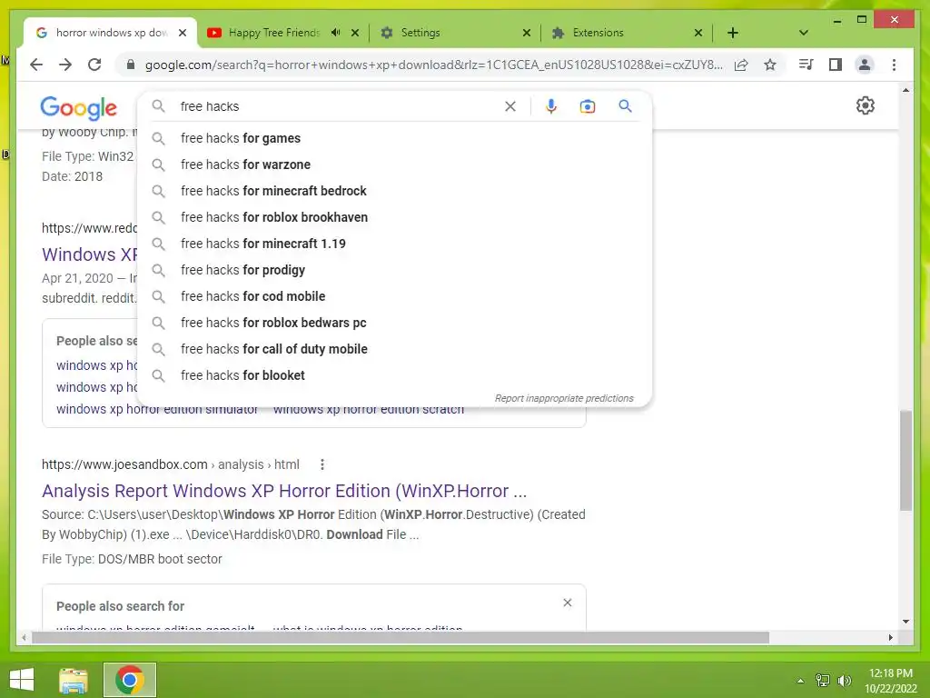Dismiss the lower 'People also search for' box

click(x=568, y=603)
